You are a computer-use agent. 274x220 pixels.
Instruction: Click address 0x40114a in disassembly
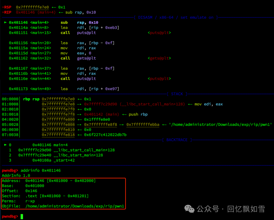pyautogui.click(x=18, y=28)
